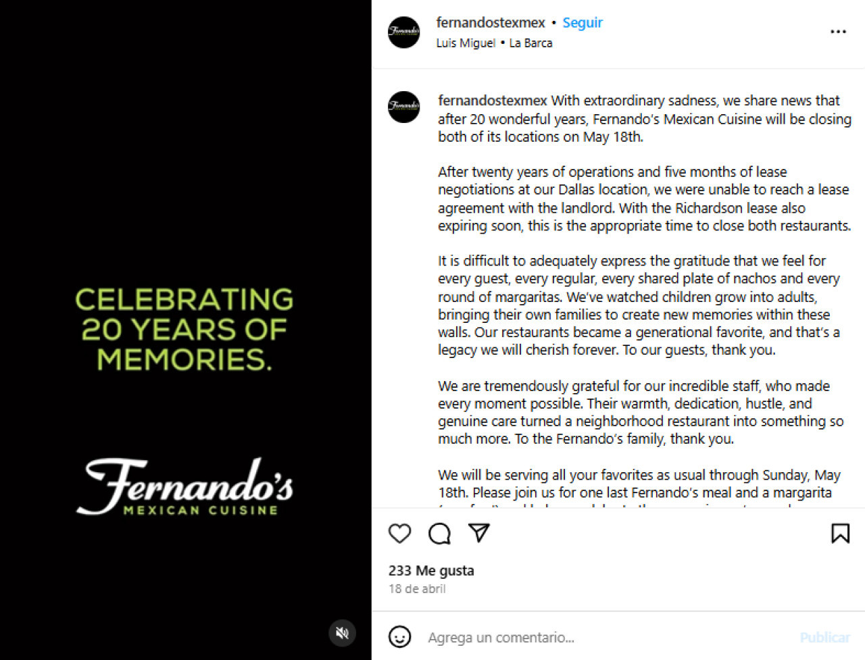The image size is (865, 660).
Task: Open the La Barca song link
Action: pyautogui.click(x=530, y=43)
